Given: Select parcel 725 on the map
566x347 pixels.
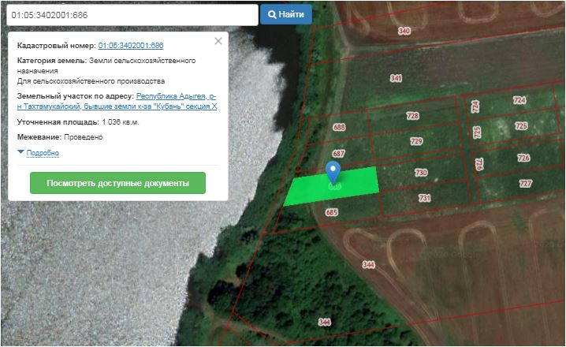Looking at the screenshot, I should 520,125.
